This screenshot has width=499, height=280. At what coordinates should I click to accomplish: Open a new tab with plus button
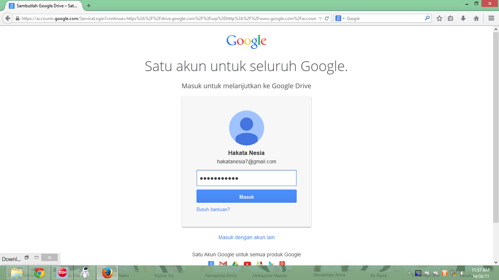89,6
